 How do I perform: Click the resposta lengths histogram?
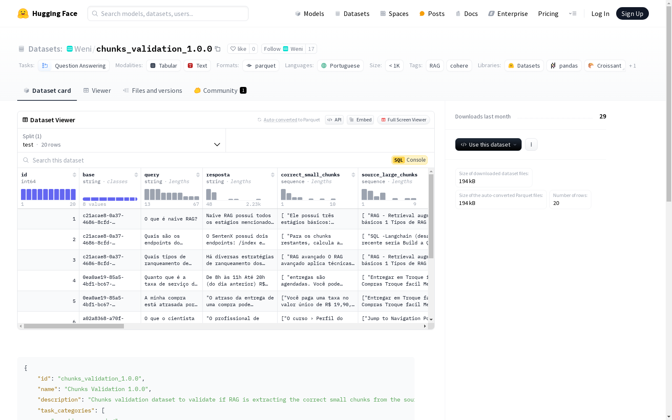click(234, 194)
